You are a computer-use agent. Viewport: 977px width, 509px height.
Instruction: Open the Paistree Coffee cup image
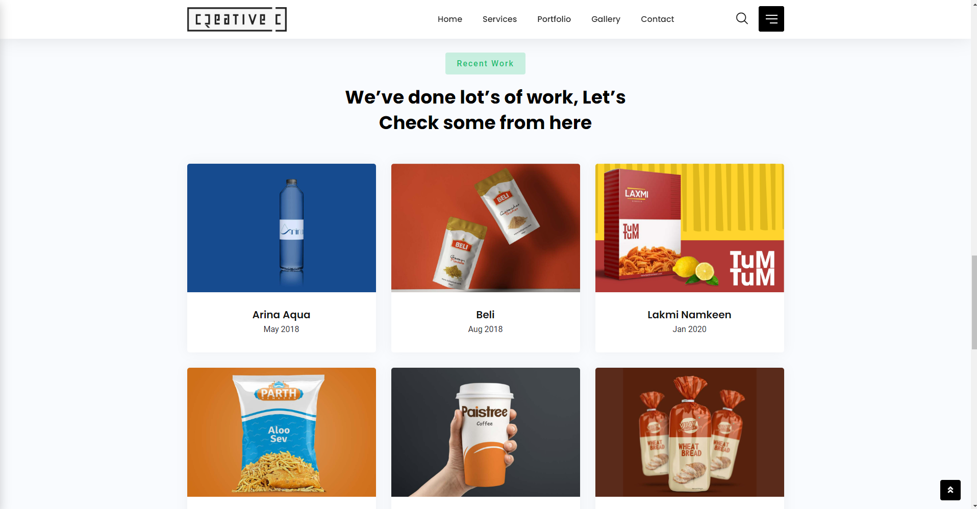[486, 432]
